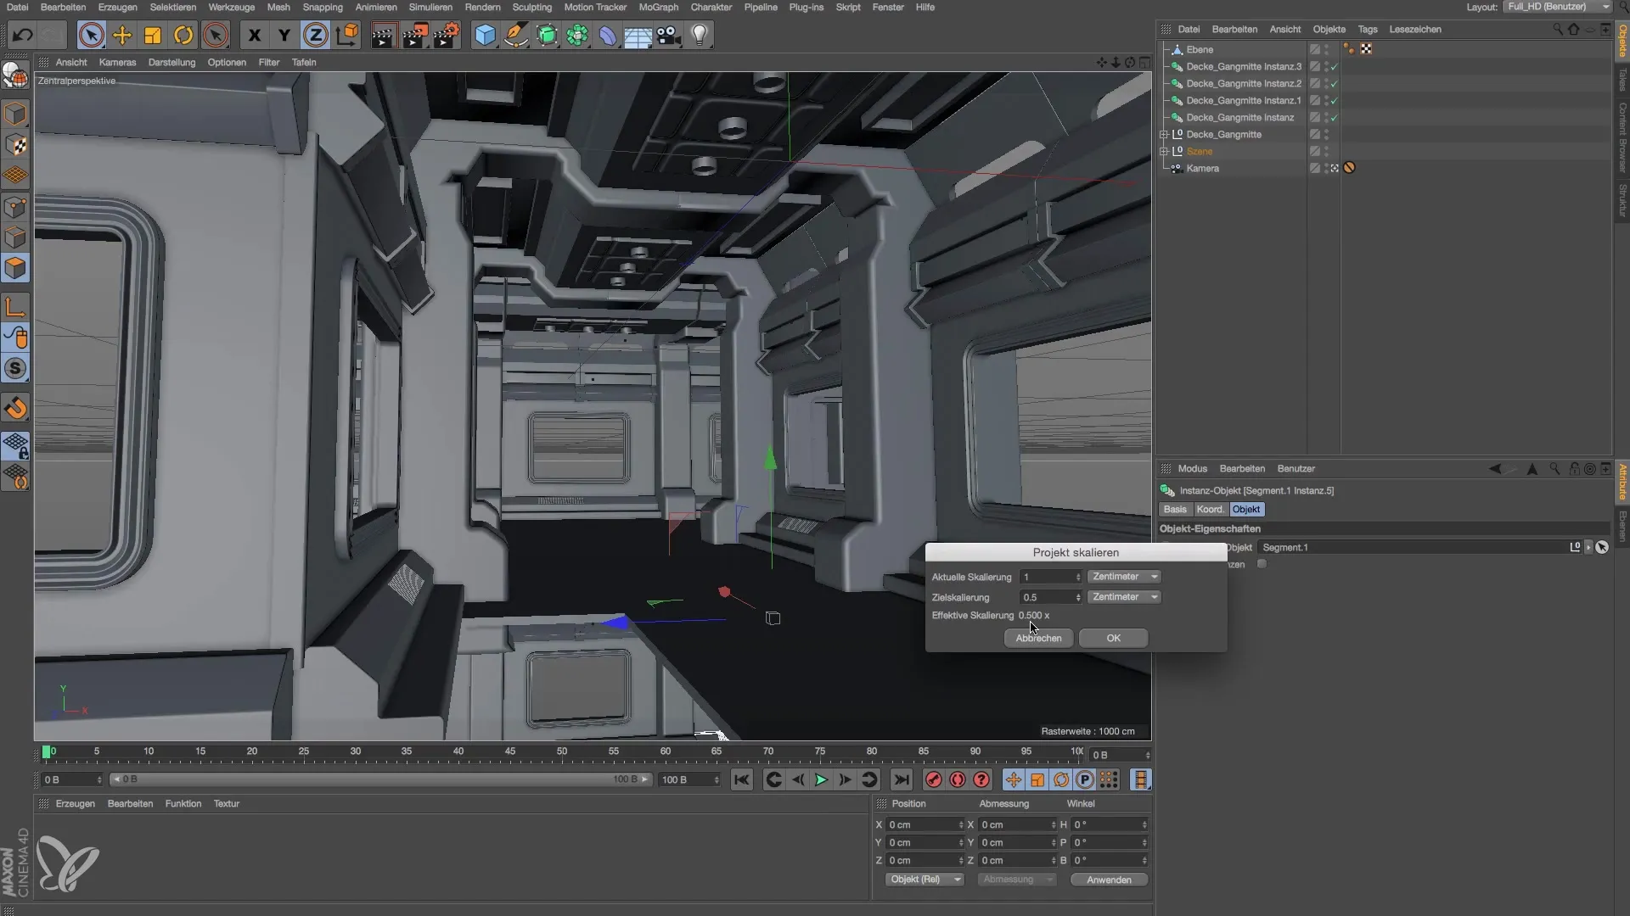Expand Decke_Gangmitte group
The image size is (1630, 916).
[x=1165, y=134]
